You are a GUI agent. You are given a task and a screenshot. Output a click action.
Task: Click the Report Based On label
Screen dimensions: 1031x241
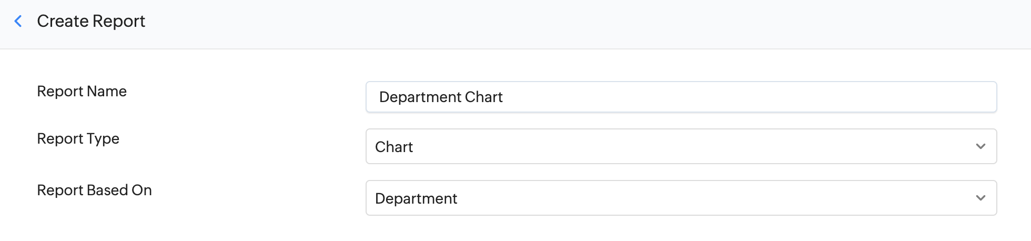94,190
